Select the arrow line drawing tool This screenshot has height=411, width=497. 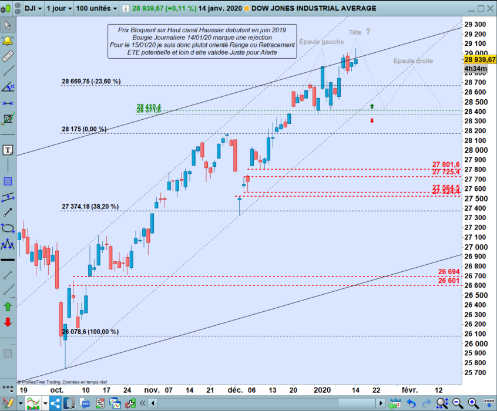[x=8, y=213]
